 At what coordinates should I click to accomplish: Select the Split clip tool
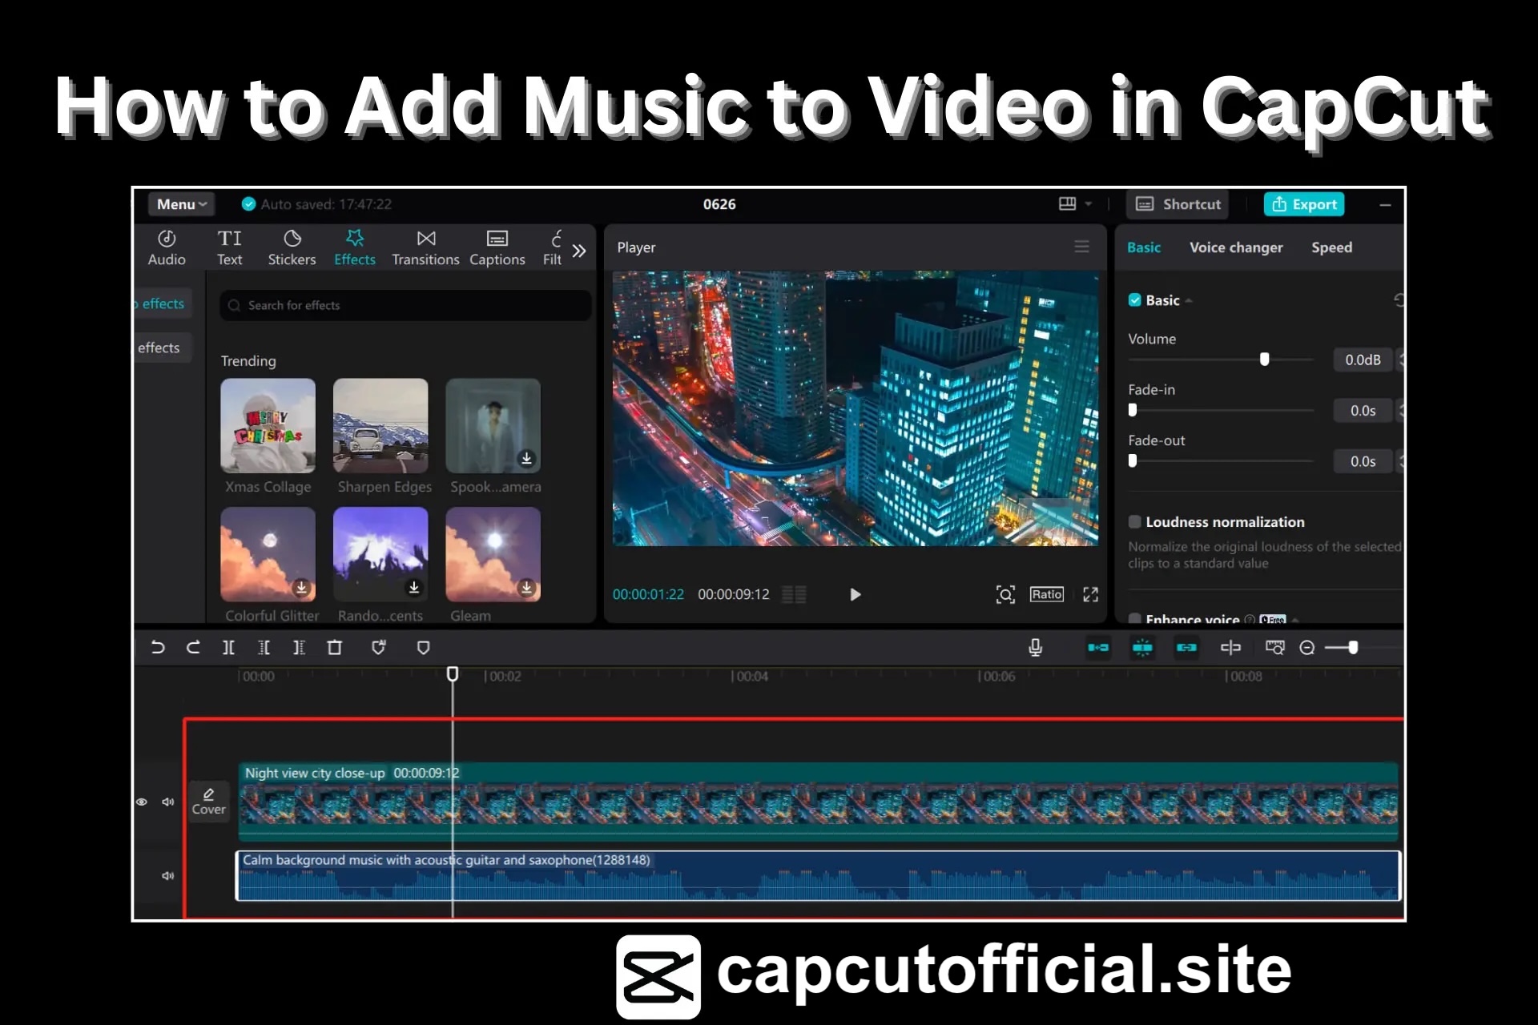click(x=228, y=647)
